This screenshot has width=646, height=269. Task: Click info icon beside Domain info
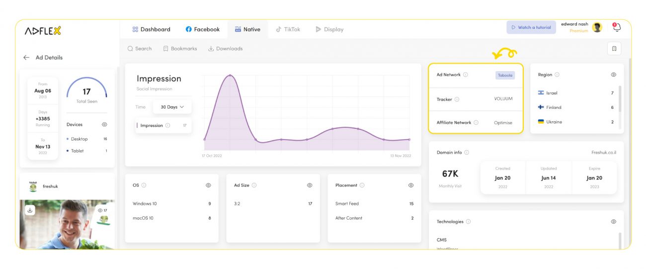click(467, 153)
